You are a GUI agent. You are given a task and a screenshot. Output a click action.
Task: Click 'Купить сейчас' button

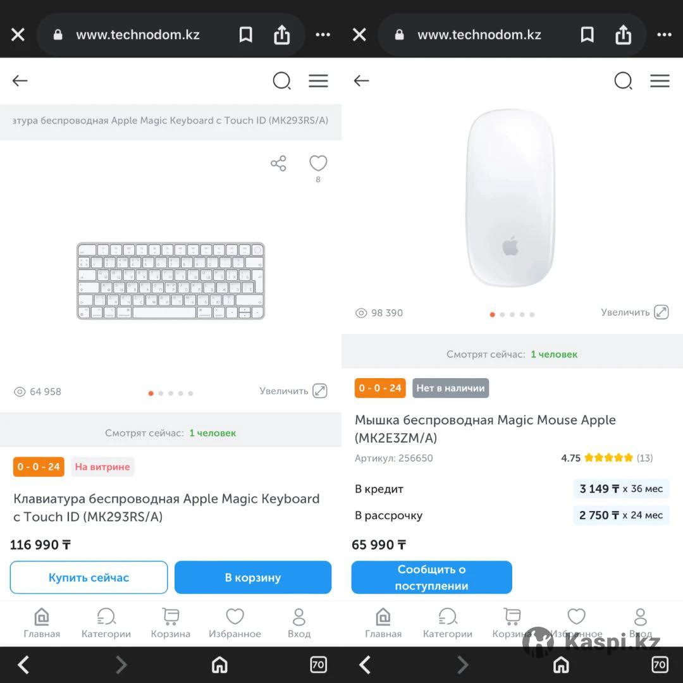pyautogui.click(x=89, y=577)
